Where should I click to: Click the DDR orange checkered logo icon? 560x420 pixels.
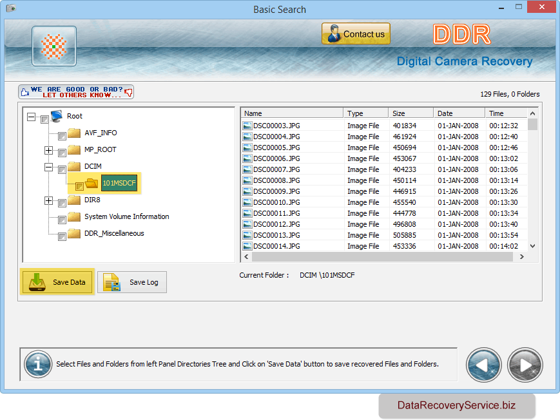(54, 46)
